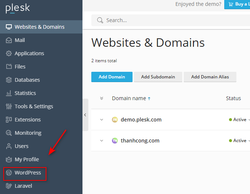Click the search magnifier icon

click(100, 20)
